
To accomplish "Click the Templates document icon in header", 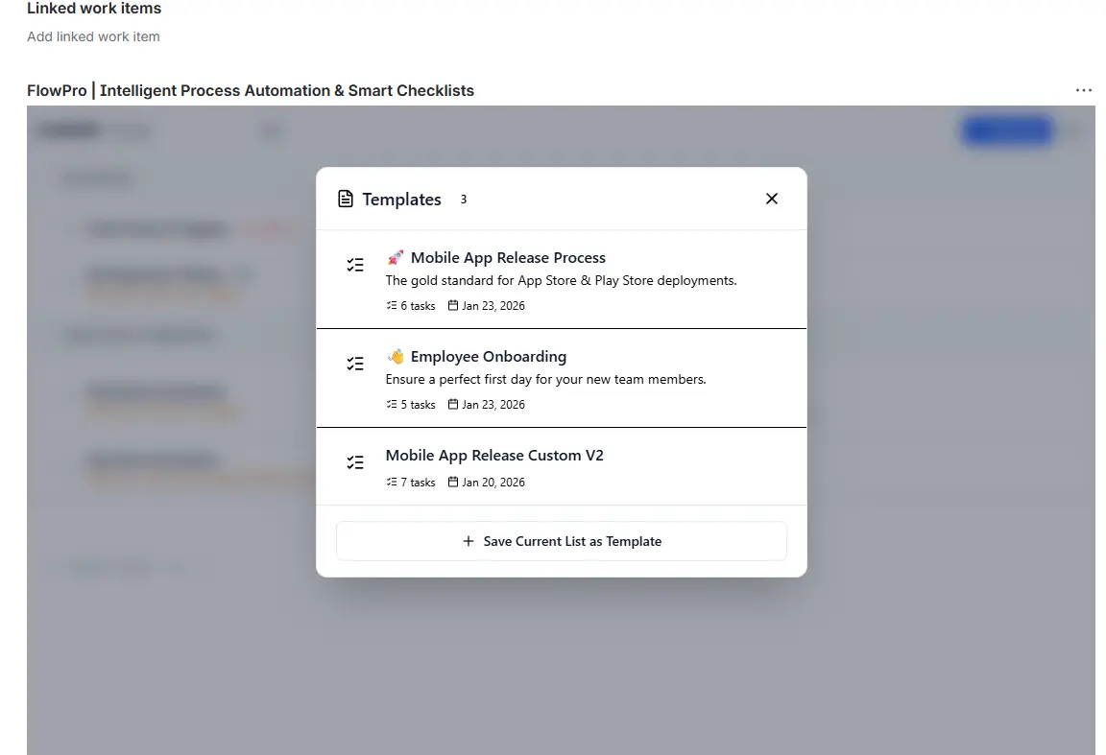I will coord(346,200).
